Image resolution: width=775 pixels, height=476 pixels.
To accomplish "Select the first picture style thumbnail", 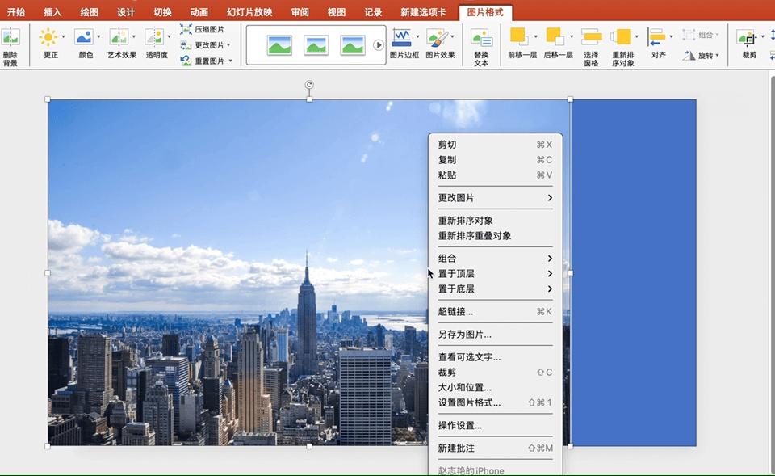I will [279, 45].
